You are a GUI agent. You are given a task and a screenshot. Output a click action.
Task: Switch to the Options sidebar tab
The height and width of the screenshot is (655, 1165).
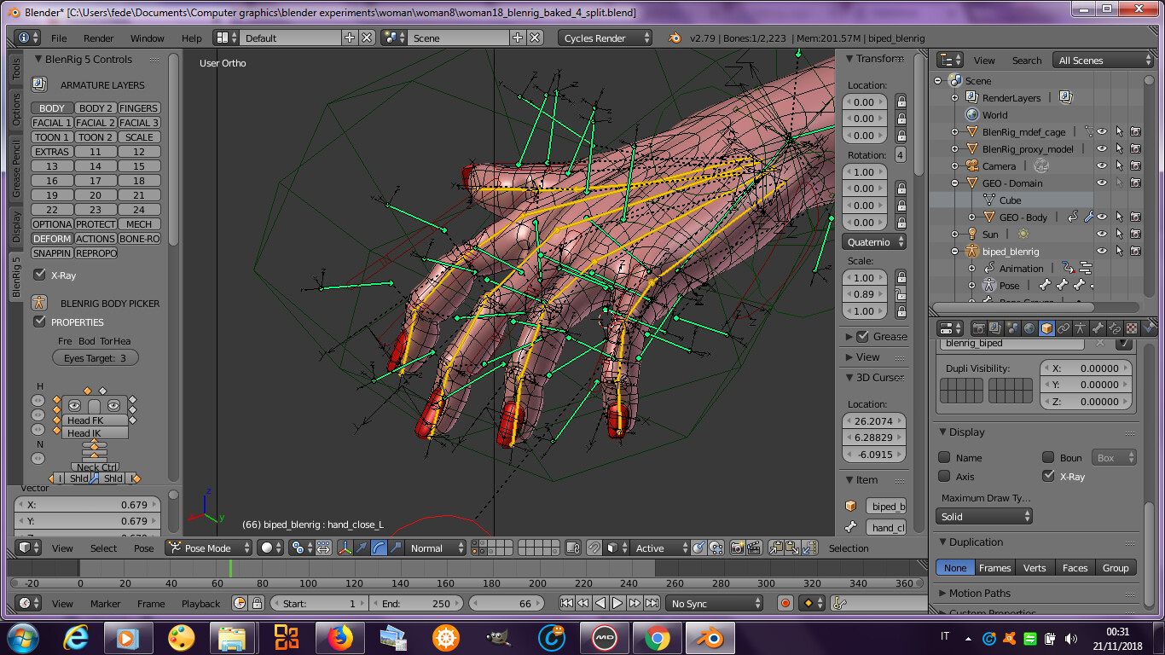[15, 109]
